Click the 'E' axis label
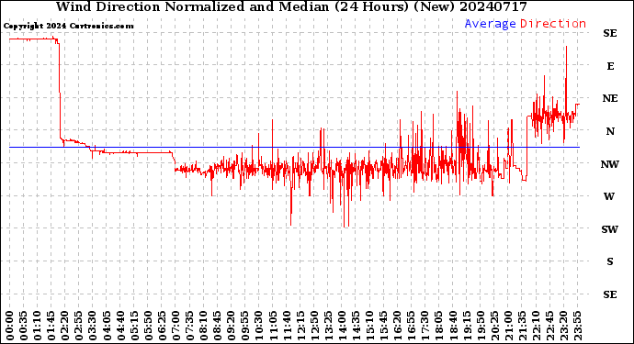634x344 pixels. click(610, 66)
